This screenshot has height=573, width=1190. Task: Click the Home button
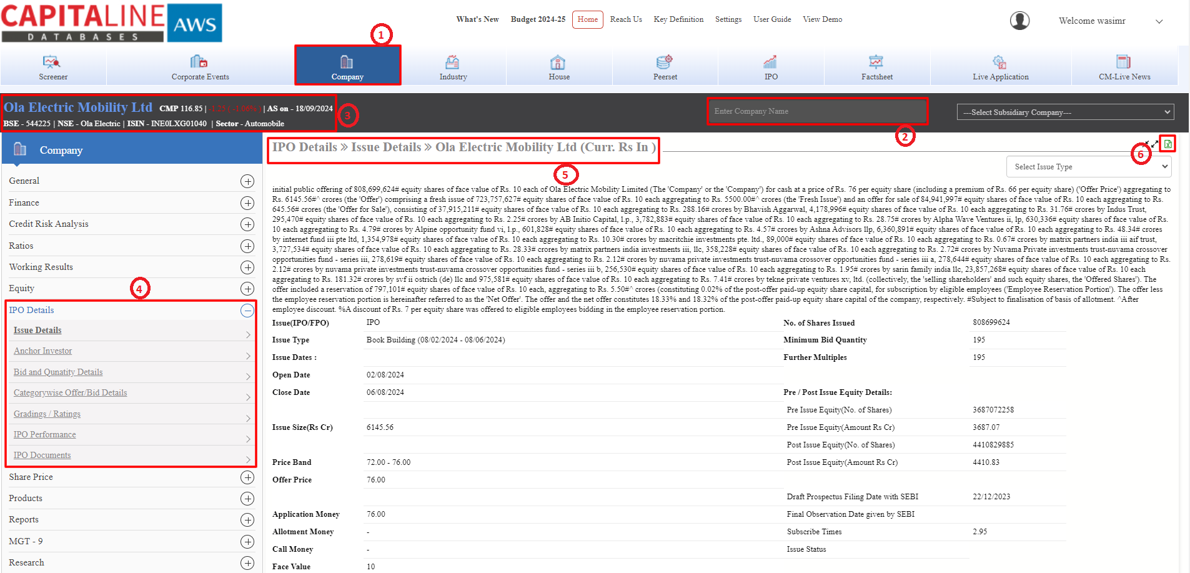[587, 19]
